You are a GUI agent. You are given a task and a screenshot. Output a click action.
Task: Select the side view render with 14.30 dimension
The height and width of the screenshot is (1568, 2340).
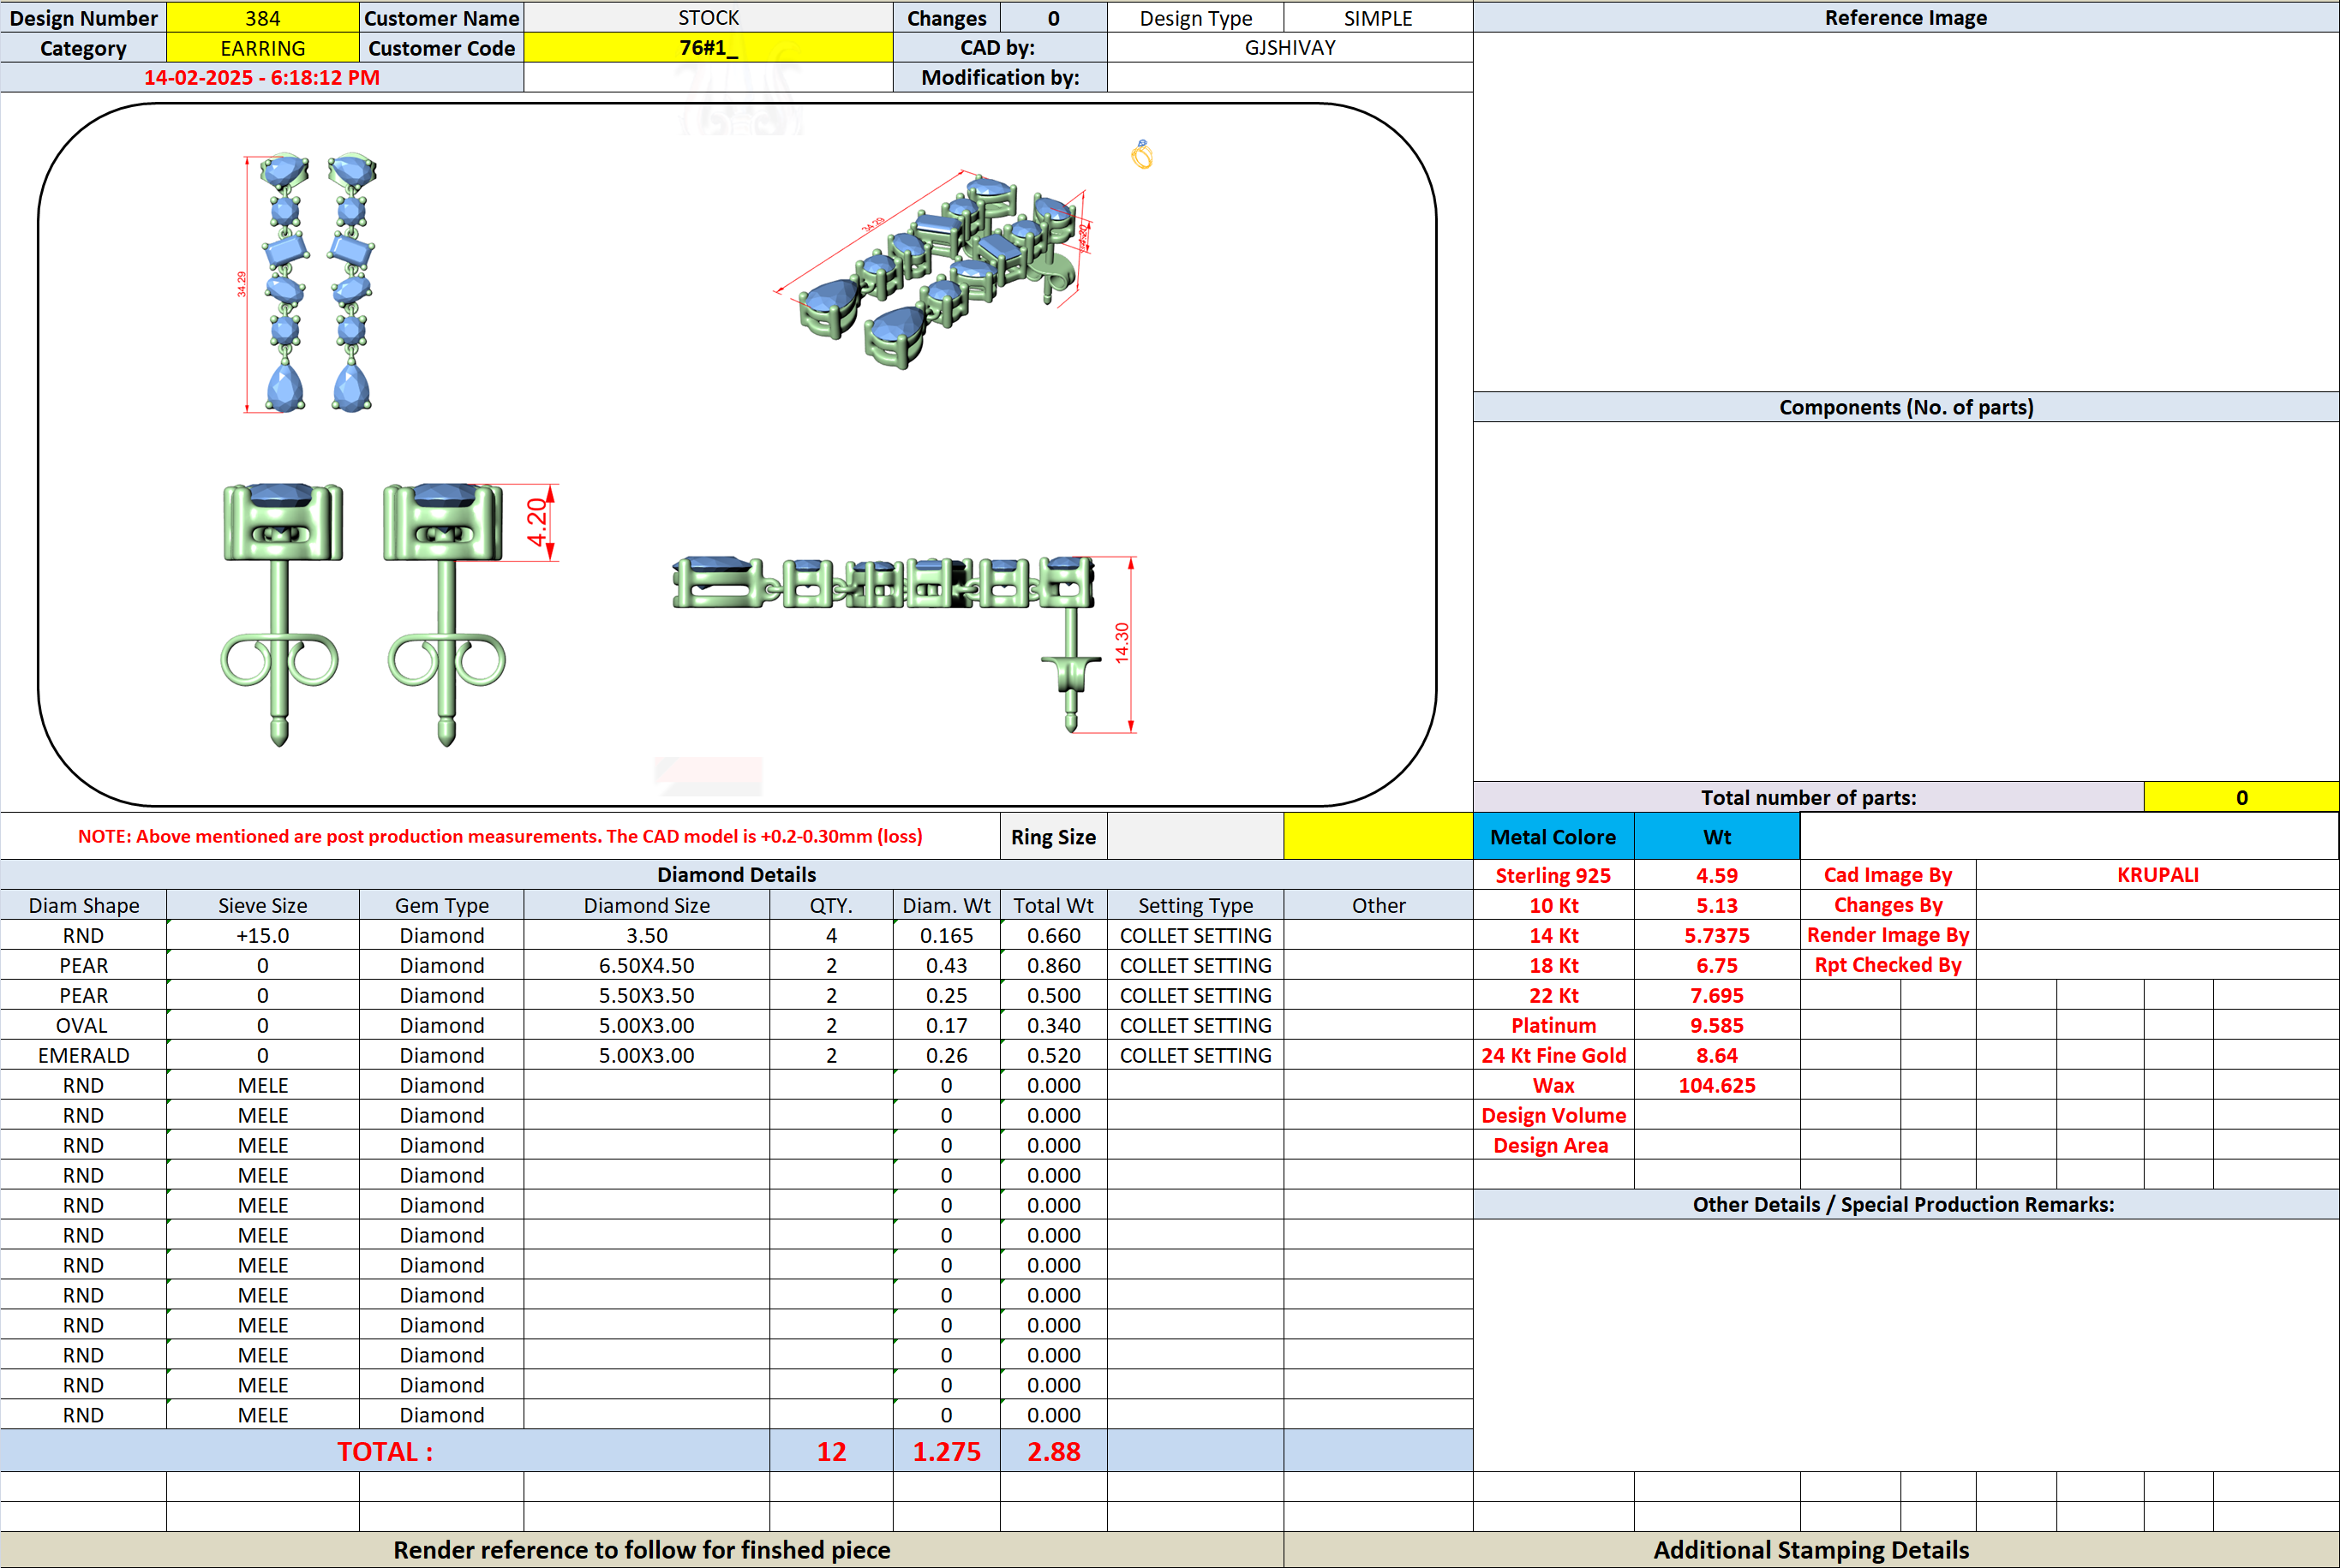[x=906, y=644]
